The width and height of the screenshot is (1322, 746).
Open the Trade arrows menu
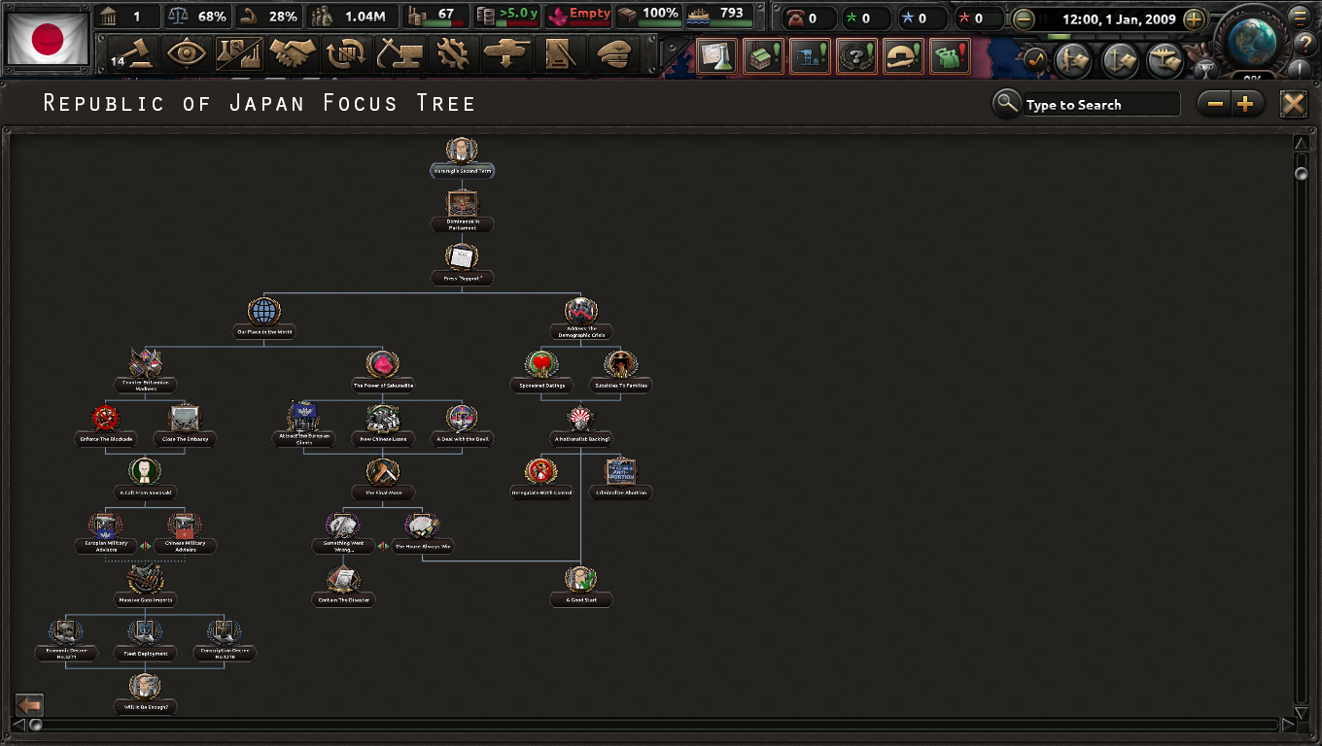point(345,53)
